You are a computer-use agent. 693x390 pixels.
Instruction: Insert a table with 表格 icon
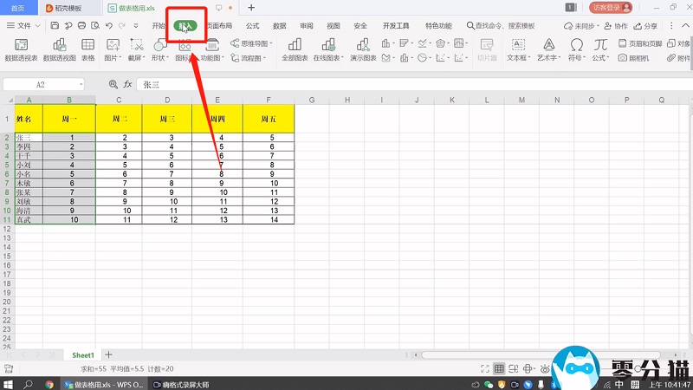(87, 49)
